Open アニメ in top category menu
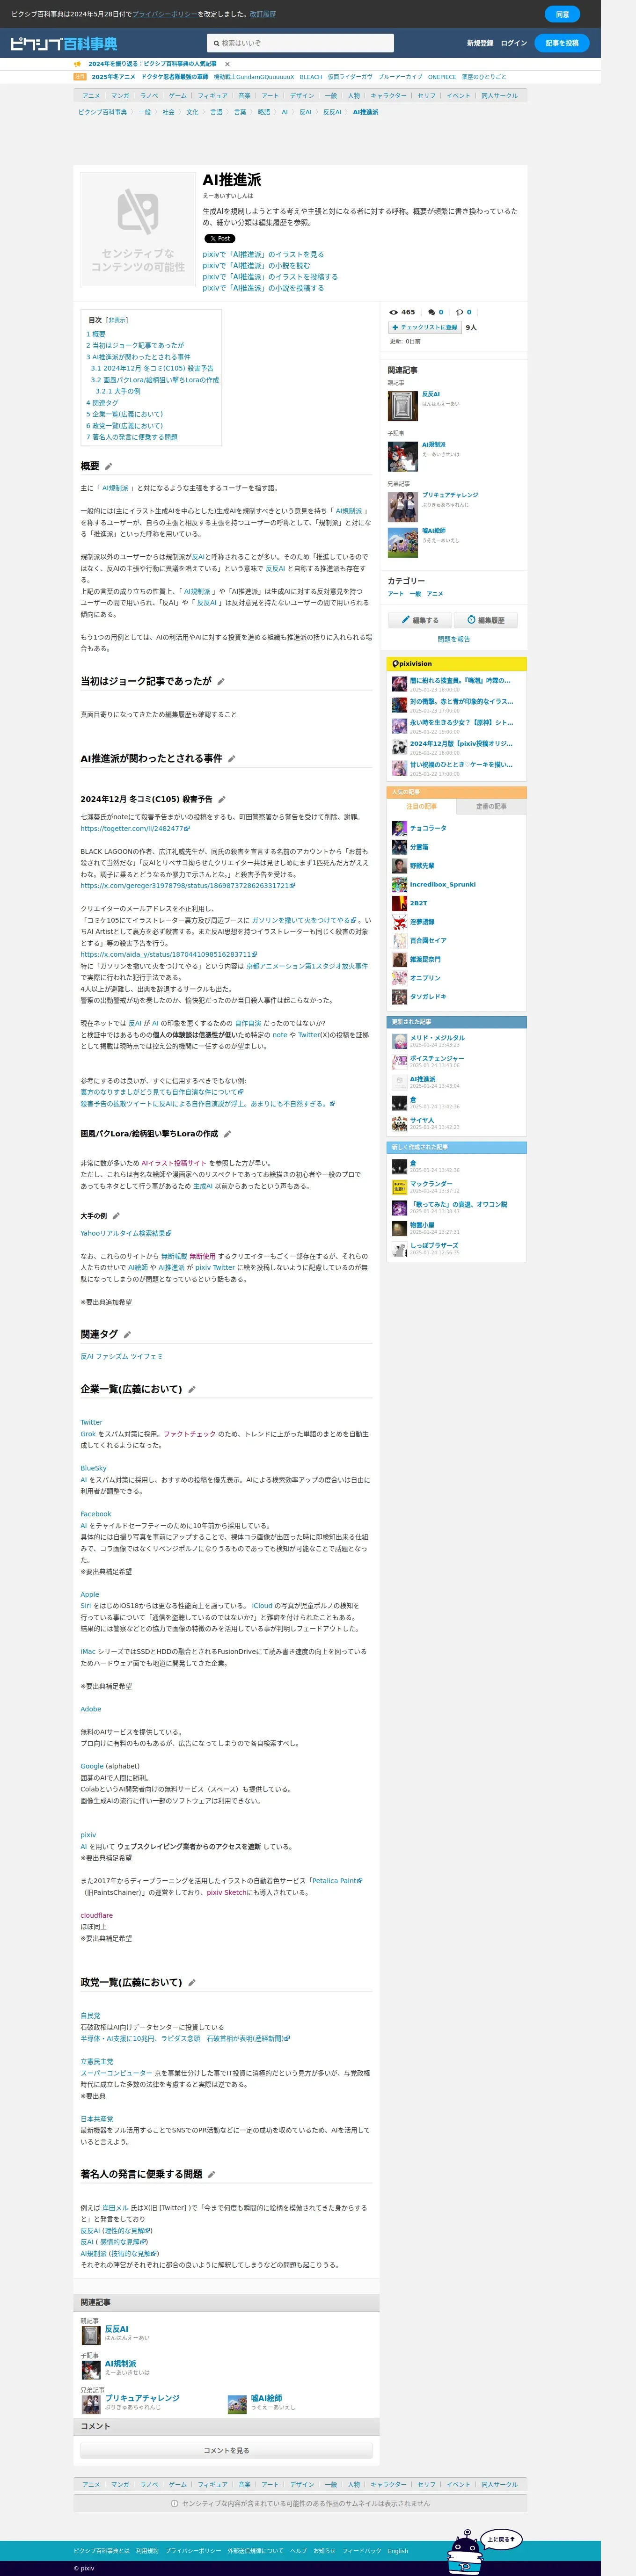Screen dimensions: 636x2576 (x=91, y=96)
